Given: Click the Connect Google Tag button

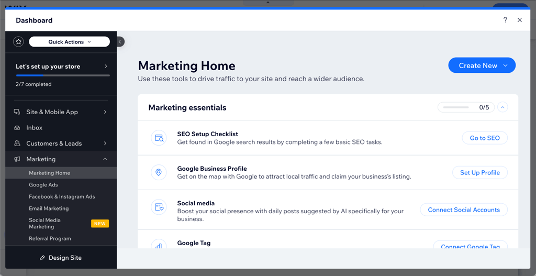Looking at the screenshot, I should 471,245.
